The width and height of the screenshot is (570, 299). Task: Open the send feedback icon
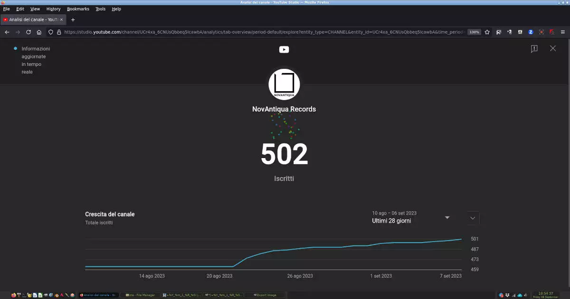[x=534, y=49]
